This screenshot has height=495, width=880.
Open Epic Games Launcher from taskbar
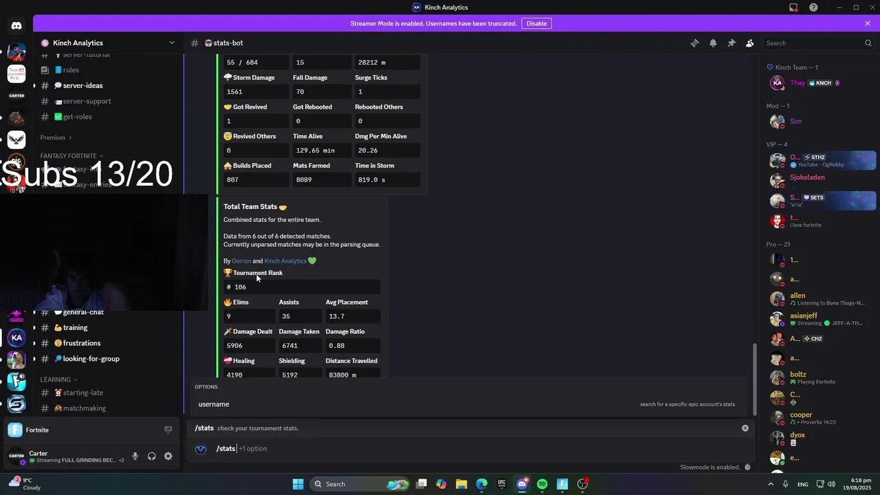tap(502, 484)
